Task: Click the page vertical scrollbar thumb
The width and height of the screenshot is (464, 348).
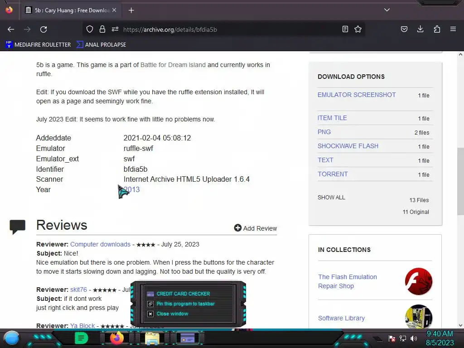Action: tap(460, 181)
